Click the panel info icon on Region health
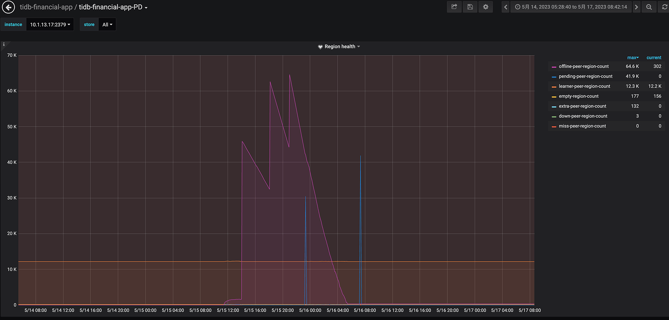 click(x=3, y=44)
